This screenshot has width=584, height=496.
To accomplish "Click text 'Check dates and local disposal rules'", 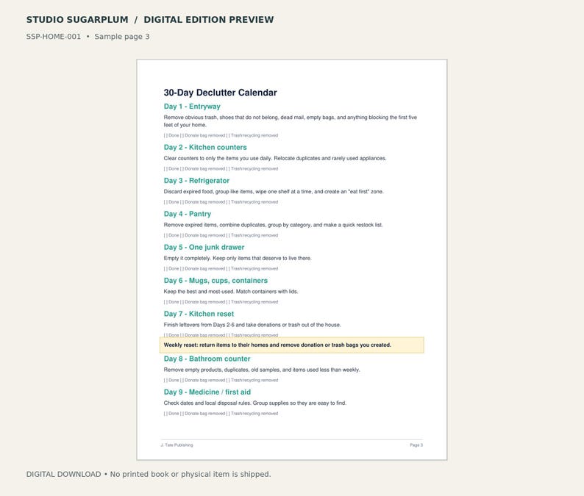I will click(207, 403).
